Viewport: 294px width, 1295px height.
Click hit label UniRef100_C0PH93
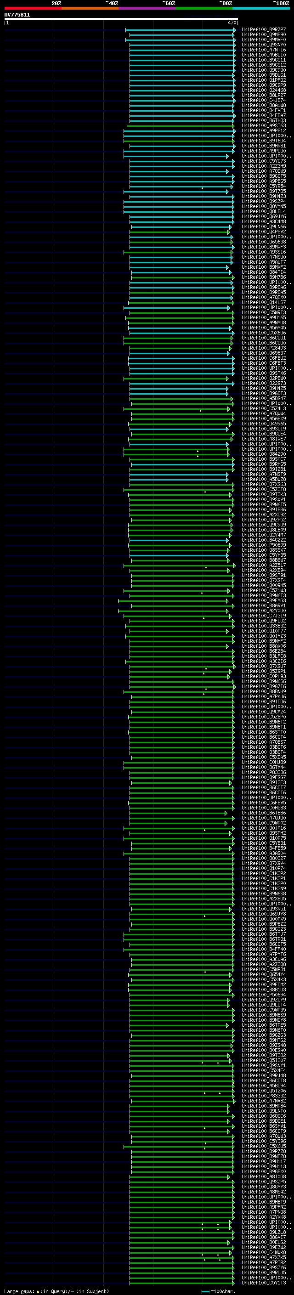(x=263, y=676)
